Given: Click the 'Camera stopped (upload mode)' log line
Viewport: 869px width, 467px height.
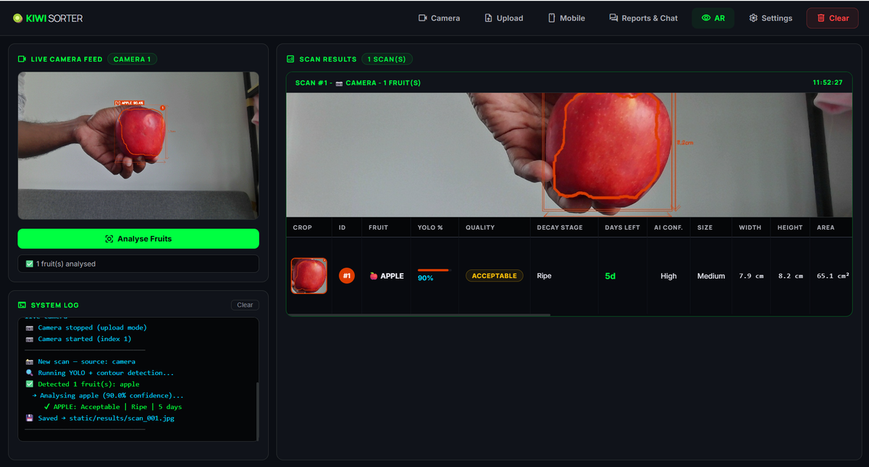Looking at the screenshot, I should click(86, 327).
